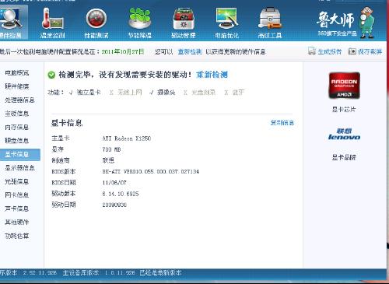Click the 保存截屏 camera icon

point(352,51)
